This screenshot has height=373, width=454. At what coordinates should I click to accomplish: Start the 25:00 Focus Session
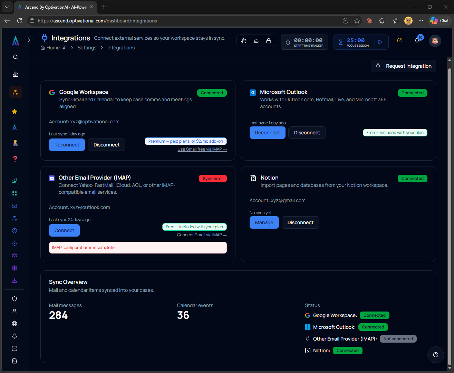click(x=380, y=42)
